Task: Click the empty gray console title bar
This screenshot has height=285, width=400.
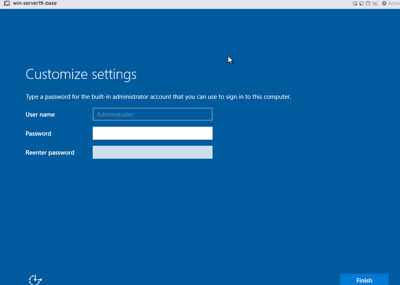Action: tap(202, 4)
